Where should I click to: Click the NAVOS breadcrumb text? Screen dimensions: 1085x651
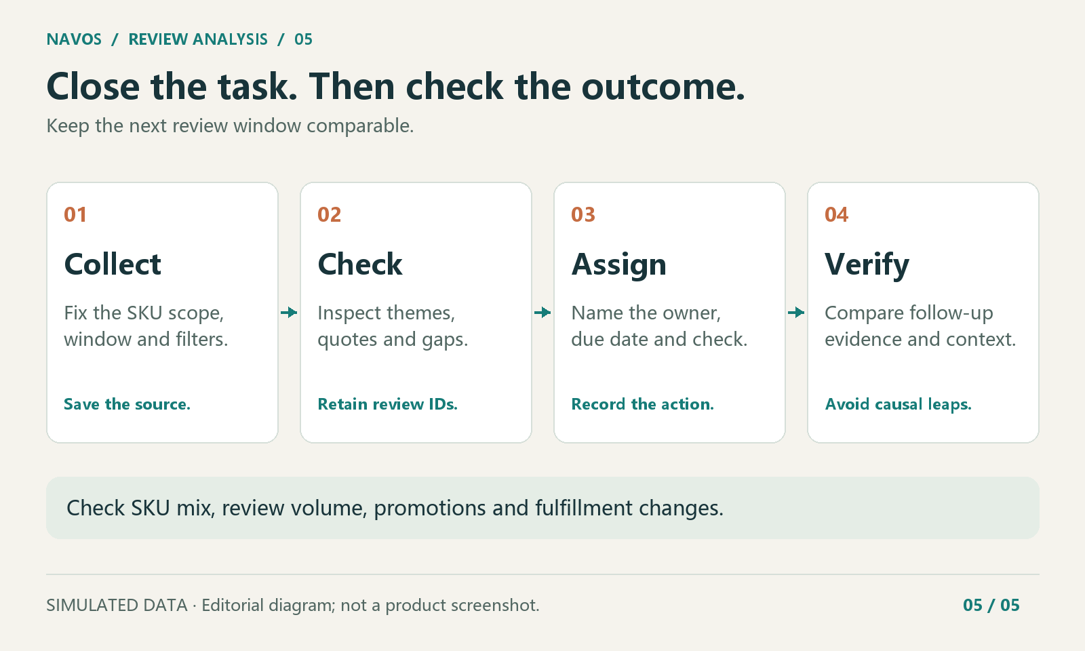[x=74, y=39]
